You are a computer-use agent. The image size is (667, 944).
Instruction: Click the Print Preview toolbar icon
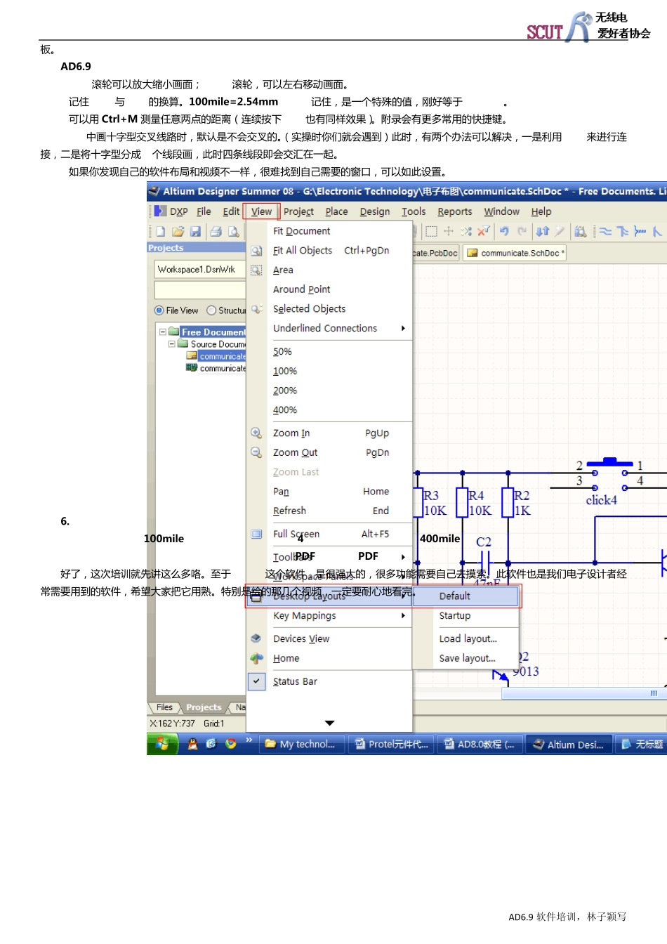click(234, 231)
